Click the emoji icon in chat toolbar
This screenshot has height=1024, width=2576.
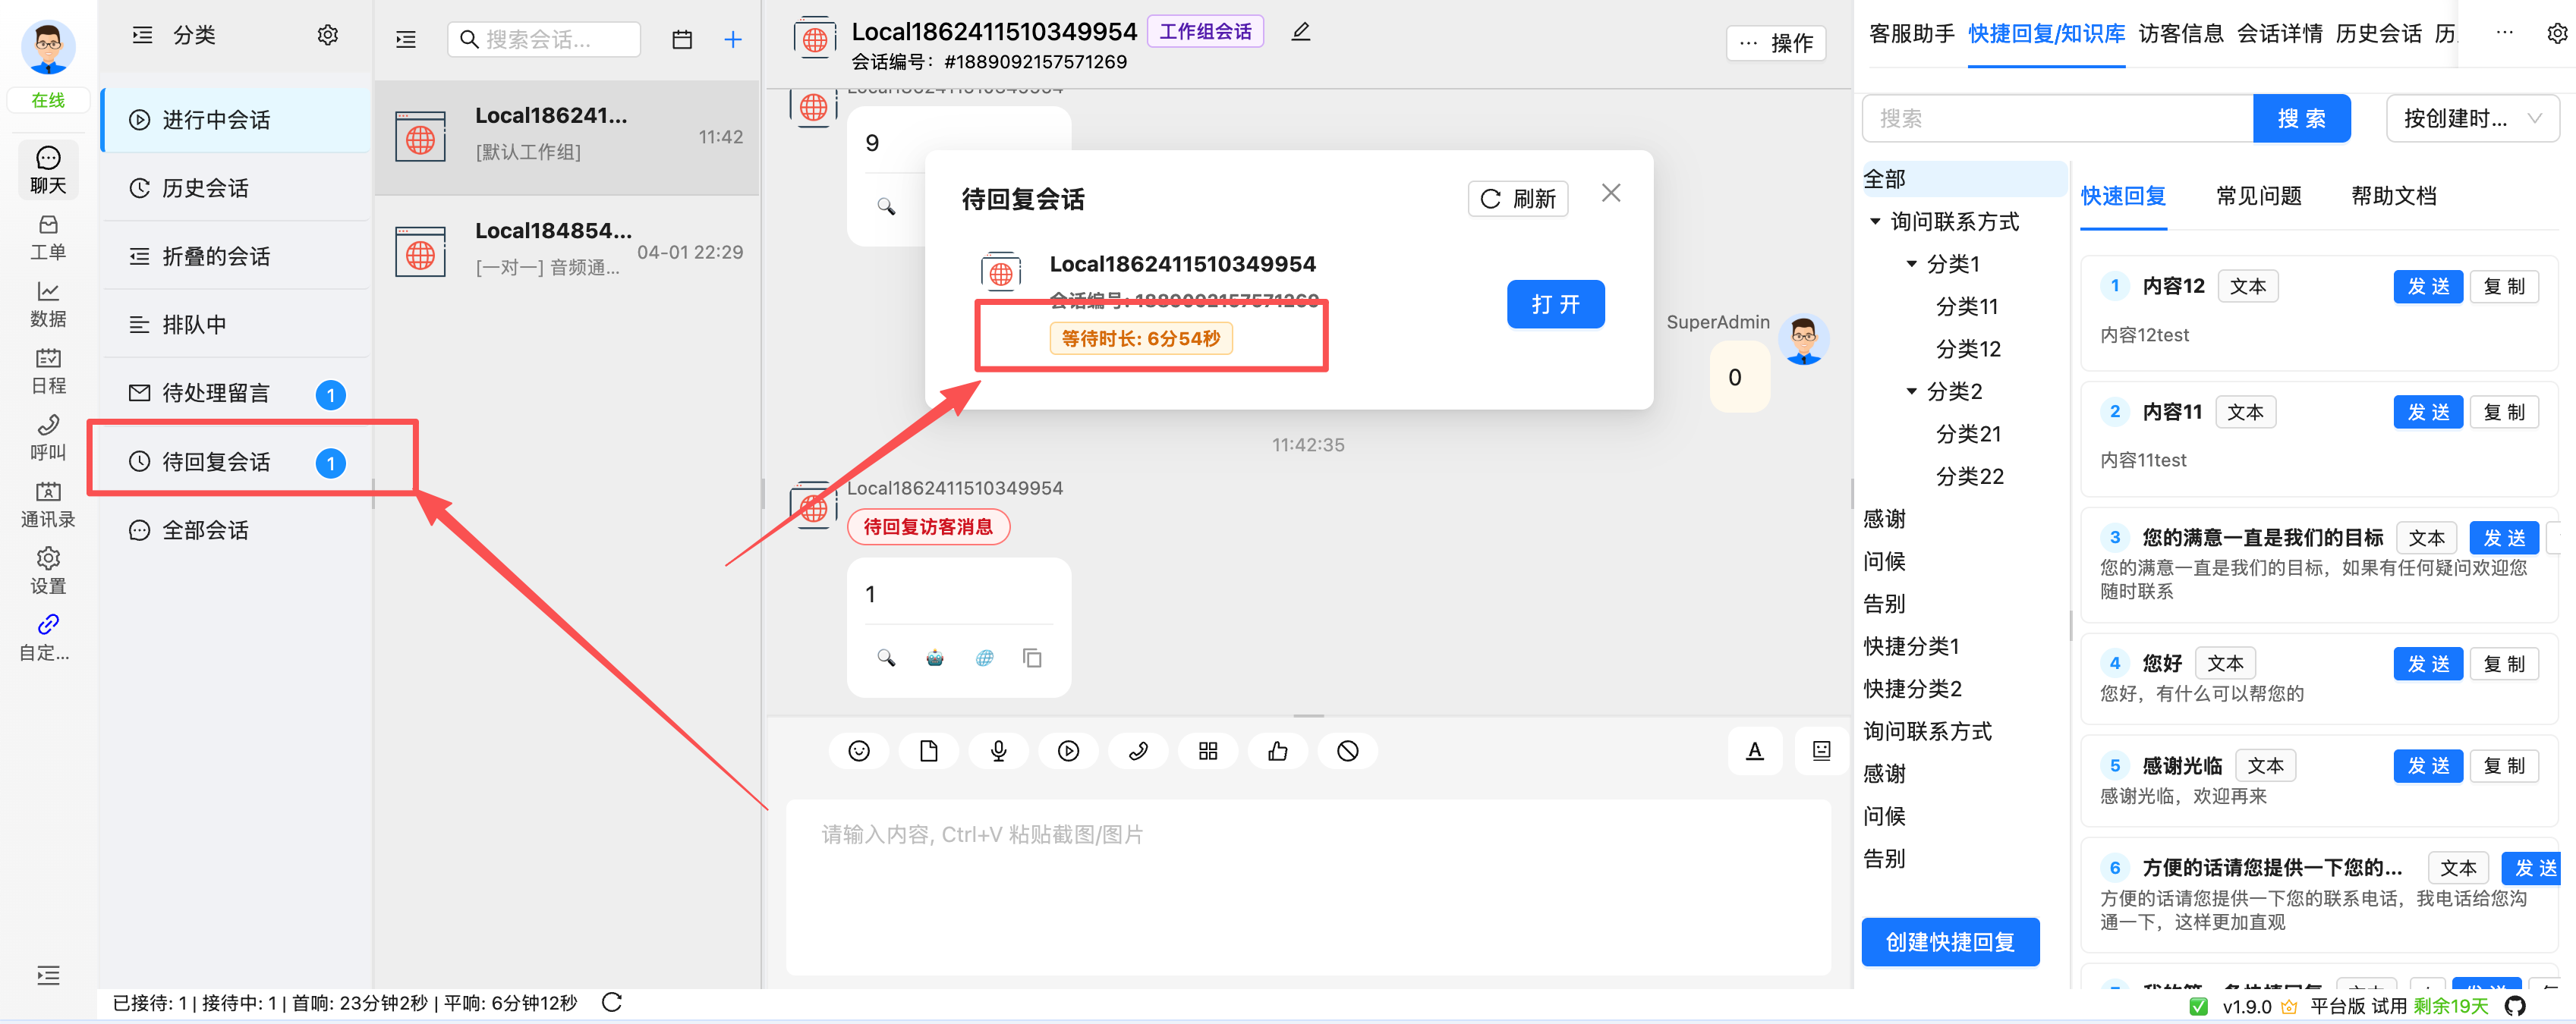[858, 751]
